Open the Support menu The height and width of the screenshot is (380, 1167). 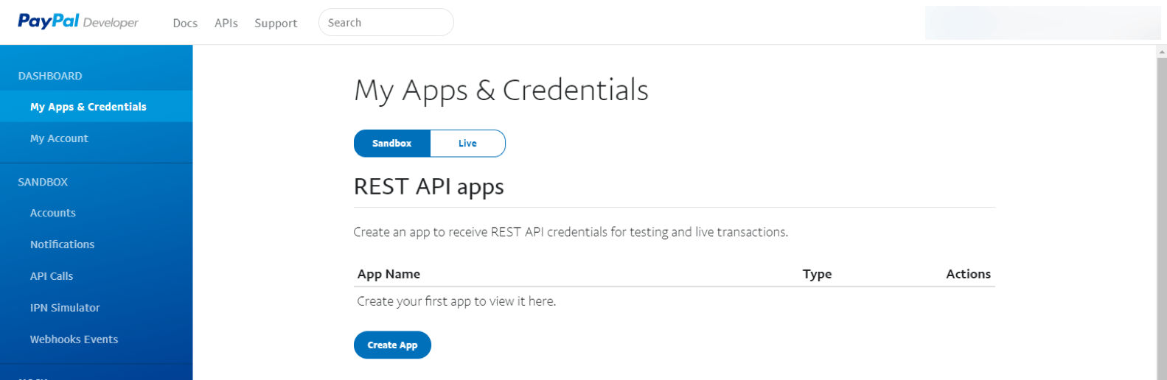276,23
